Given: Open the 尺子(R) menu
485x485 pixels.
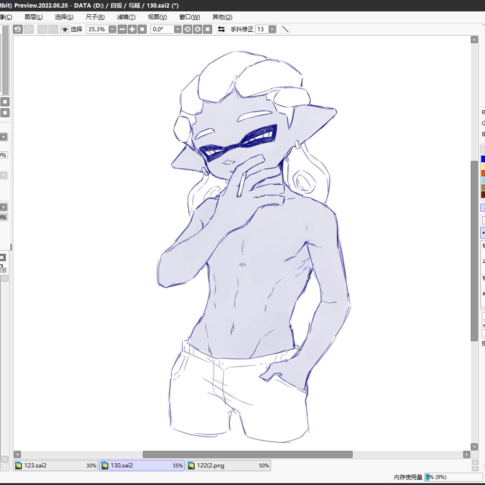Looking at the screenshot, I should pyautogui.click(x=95, y=17).
